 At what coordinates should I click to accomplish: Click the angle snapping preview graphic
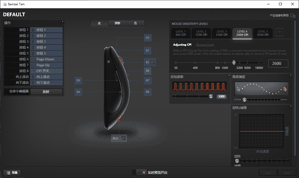262,89
